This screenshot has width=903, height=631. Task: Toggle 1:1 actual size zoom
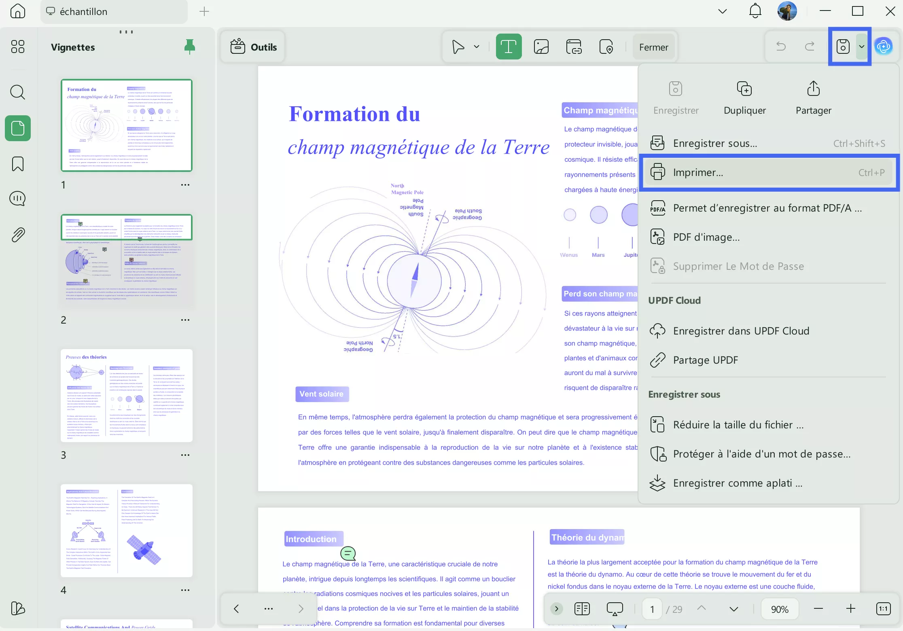pos(884,609)
